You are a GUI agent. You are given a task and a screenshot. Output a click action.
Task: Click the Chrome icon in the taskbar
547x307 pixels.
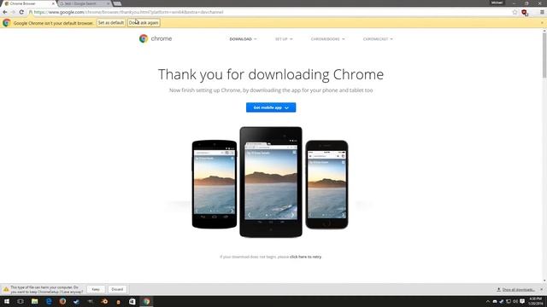point(146,301)
